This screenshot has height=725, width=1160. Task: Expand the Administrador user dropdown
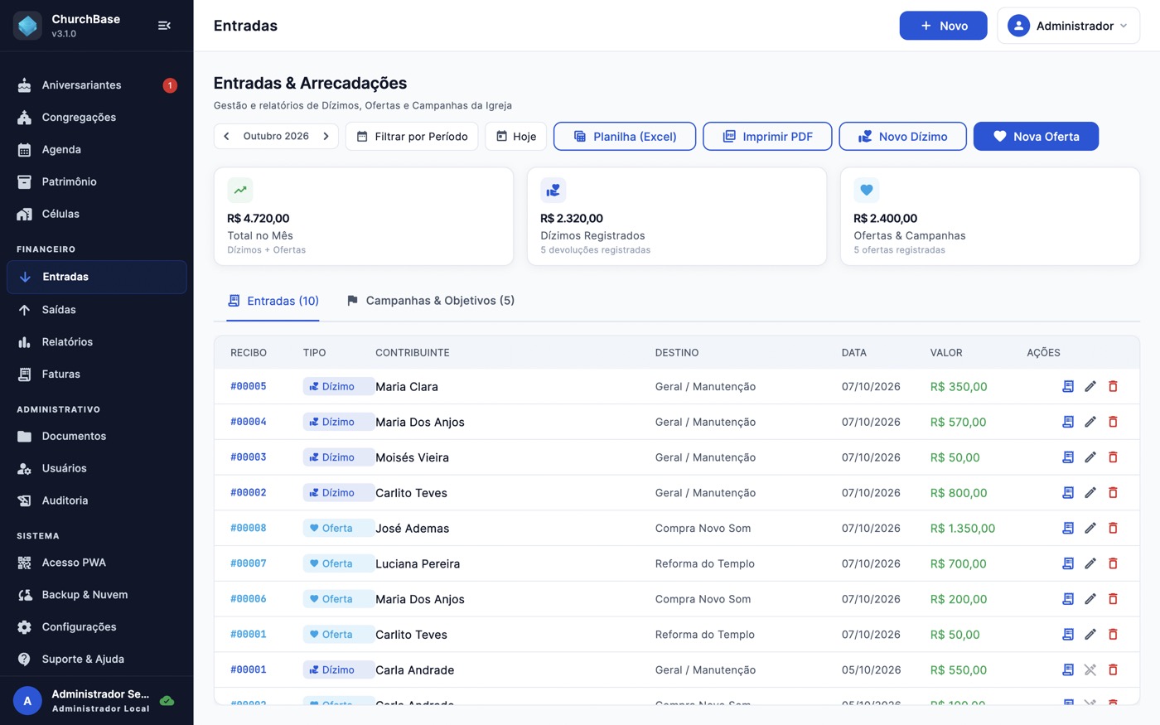(1068, 26)
